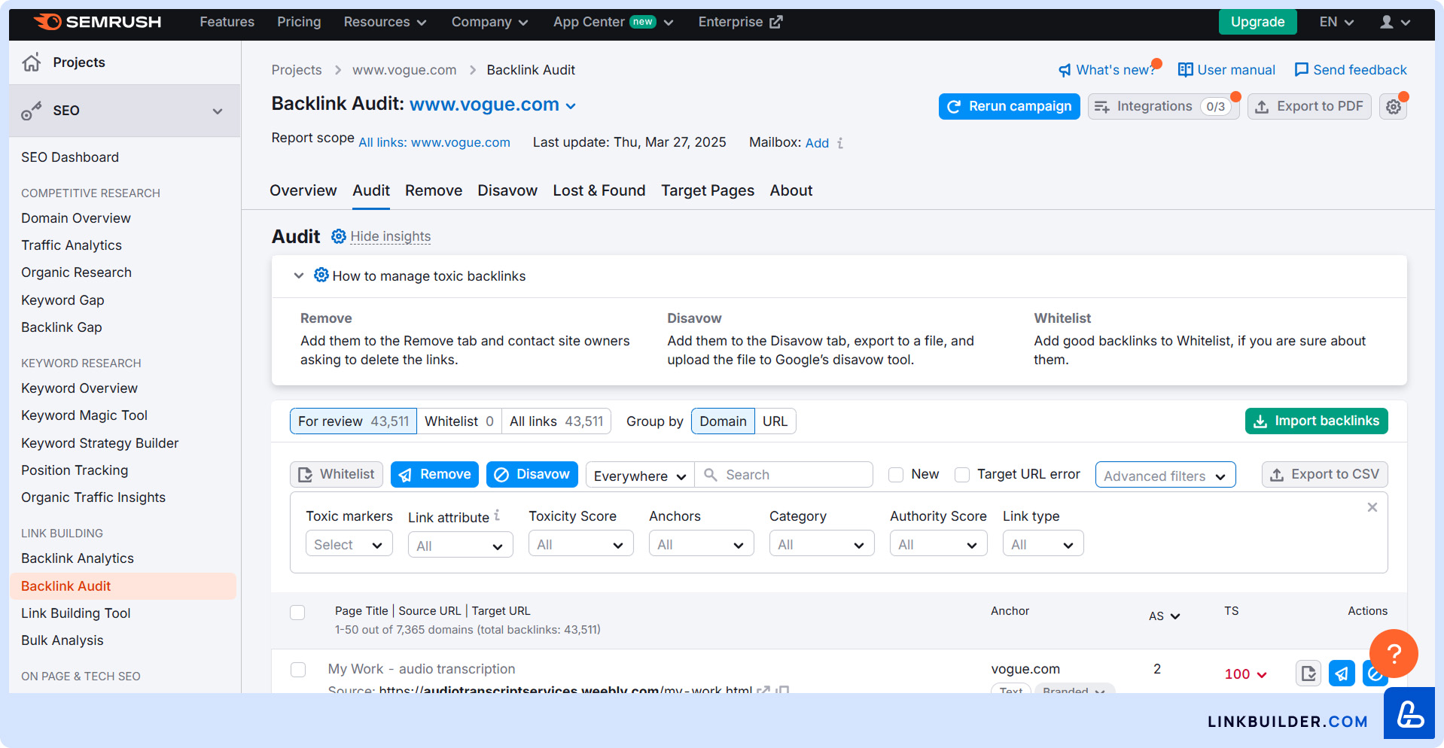Switch to the Disavow tab
This screenshot has height=748, width=1444.
pos(507,190)
